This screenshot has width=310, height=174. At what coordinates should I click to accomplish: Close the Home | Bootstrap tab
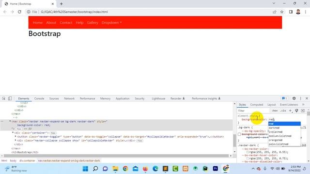point(53,4)
